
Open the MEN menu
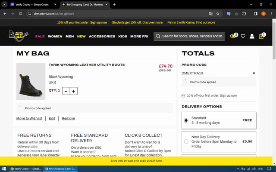pyautogui.click(x=70, y=36)
